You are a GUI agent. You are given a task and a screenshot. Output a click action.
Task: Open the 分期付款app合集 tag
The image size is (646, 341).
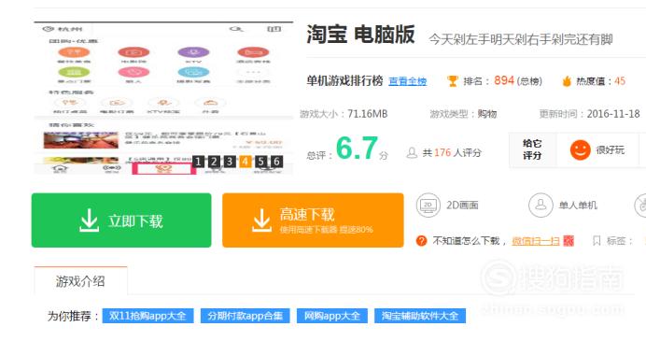[x=246, y=316]
